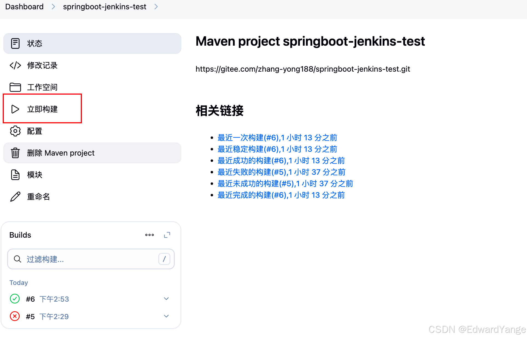Click the green success icon of build #6
Viewport: 527px width, 338px height.
[15, 299]
